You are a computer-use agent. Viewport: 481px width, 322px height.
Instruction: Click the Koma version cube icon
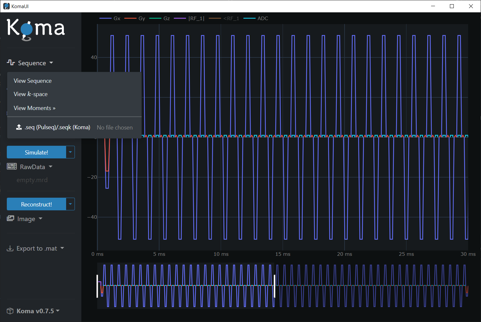[x=10, y=311]
